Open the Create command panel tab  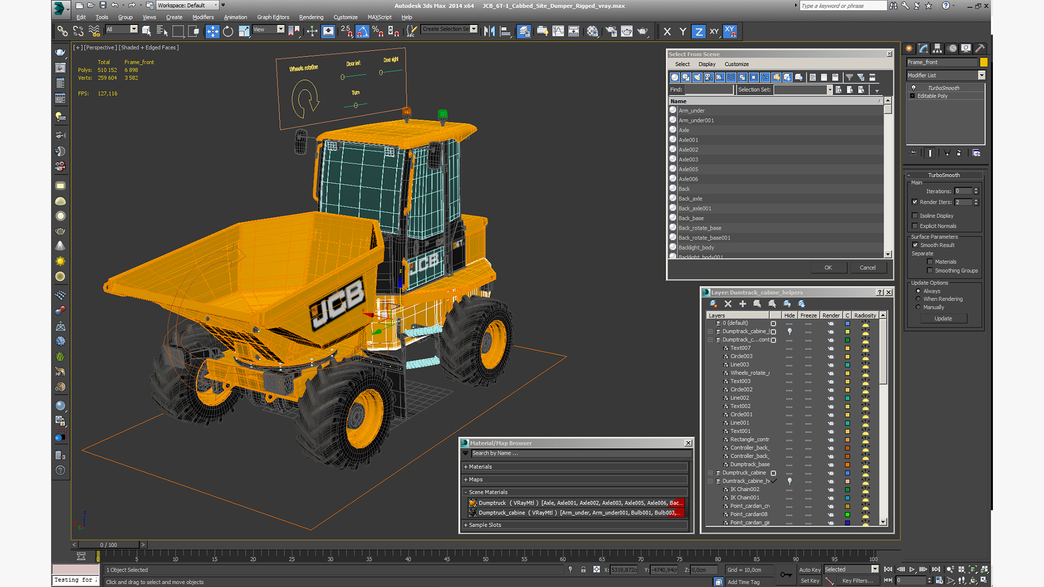click(909, 48)
